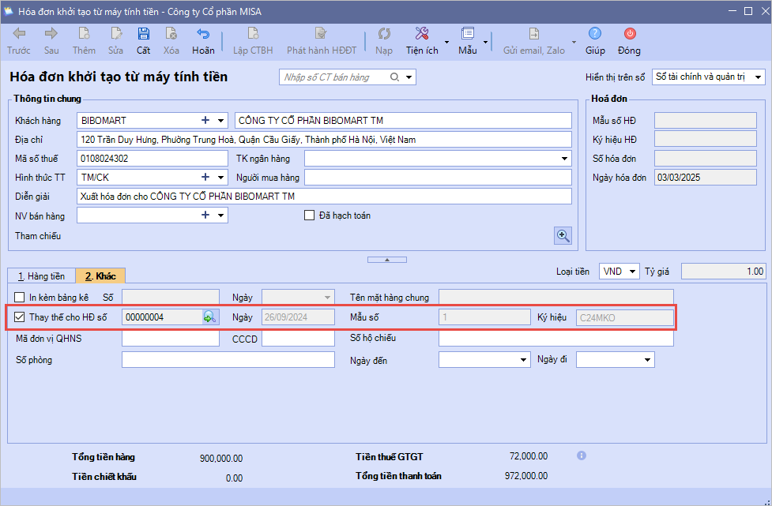The height and width of the screenshot is (506, 772).
Task: Click the info icon next to Tiền thuế GTGT
Action: pyautogui.click(x=582, y=455)
